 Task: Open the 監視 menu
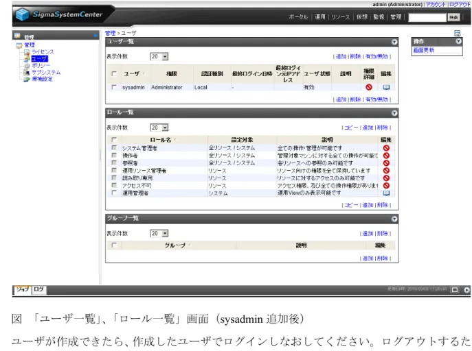(379, 17)
